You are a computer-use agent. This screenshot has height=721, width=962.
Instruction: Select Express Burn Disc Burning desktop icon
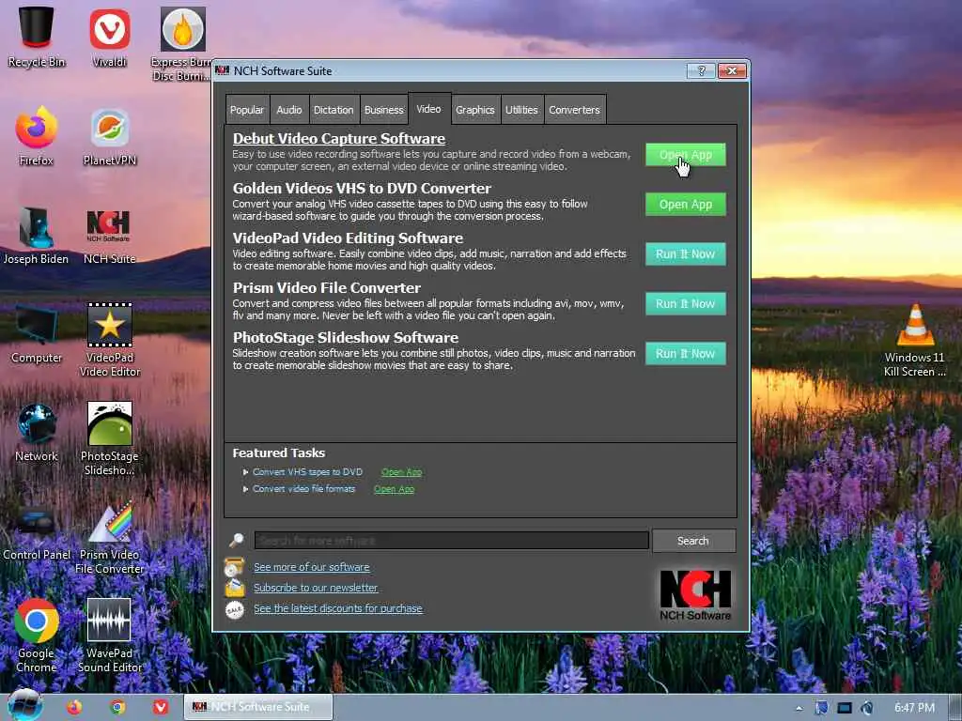point(182,43)
